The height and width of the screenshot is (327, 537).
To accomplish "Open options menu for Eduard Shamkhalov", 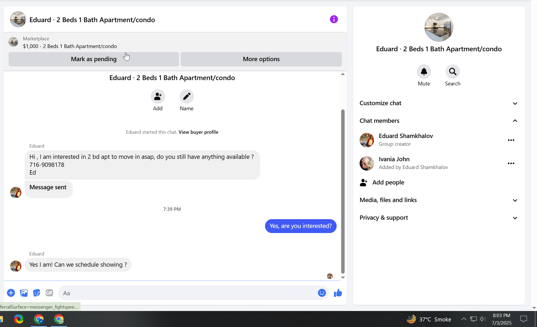I will [511, 140].
